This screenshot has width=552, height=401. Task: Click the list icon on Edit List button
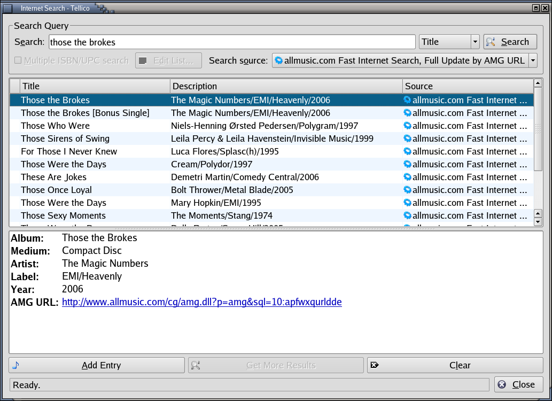pyautogui.click(x=143, y=60)
